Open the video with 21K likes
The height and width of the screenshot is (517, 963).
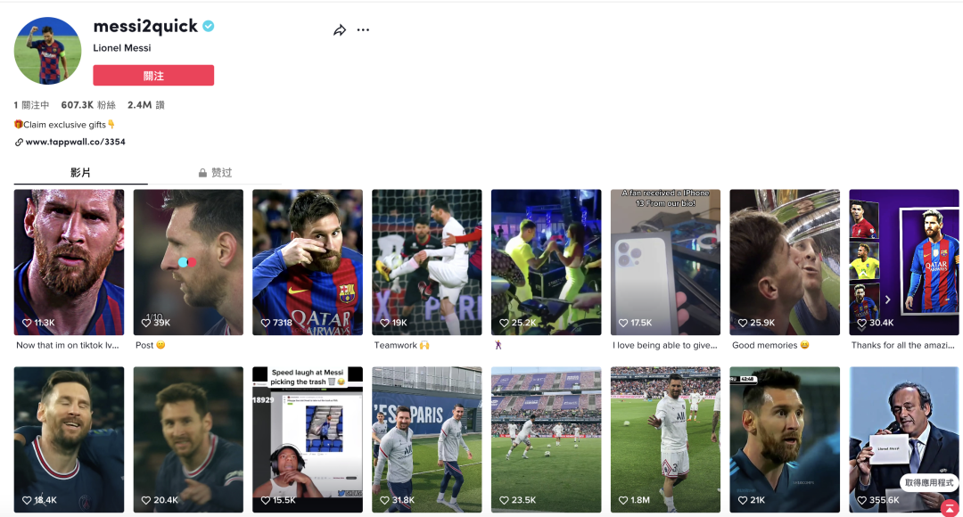click(785, 439)
